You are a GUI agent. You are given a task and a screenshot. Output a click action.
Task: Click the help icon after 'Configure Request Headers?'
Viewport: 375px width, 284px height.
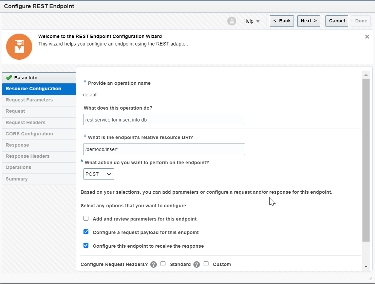pyautogui.click(x=153, y=264)
